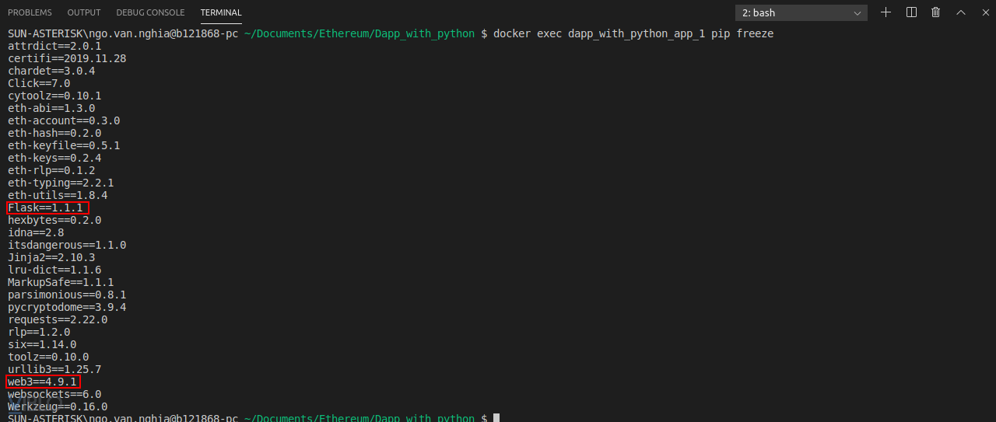Open the '2: bash' terminal selector dropdown
Screen dimensions: 996x422
click(x=801, y=12)
